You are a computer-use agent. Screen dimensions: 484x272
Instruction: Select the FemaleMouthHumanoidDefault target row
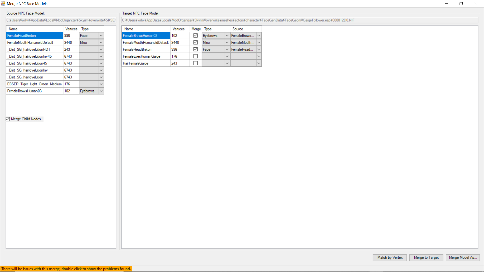146,42
